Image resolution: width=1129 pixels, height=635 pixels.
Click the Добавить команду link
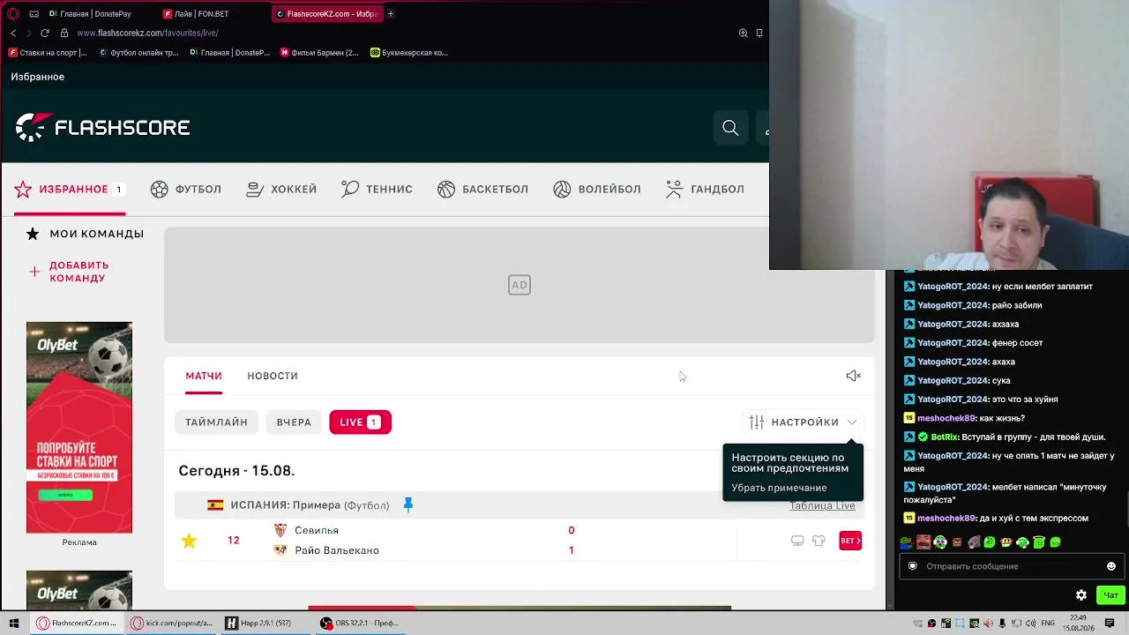(79, 272)
